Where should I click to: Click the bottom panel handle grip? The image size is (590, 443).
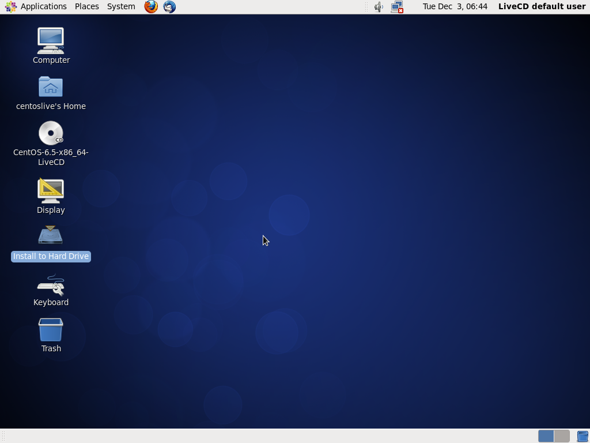pos(3,436)
